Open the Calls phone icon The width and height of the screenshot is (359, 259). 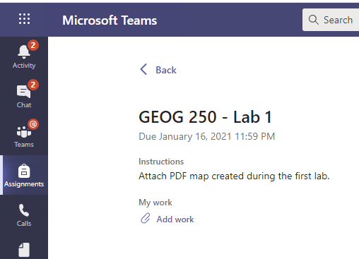coord(24,210)
